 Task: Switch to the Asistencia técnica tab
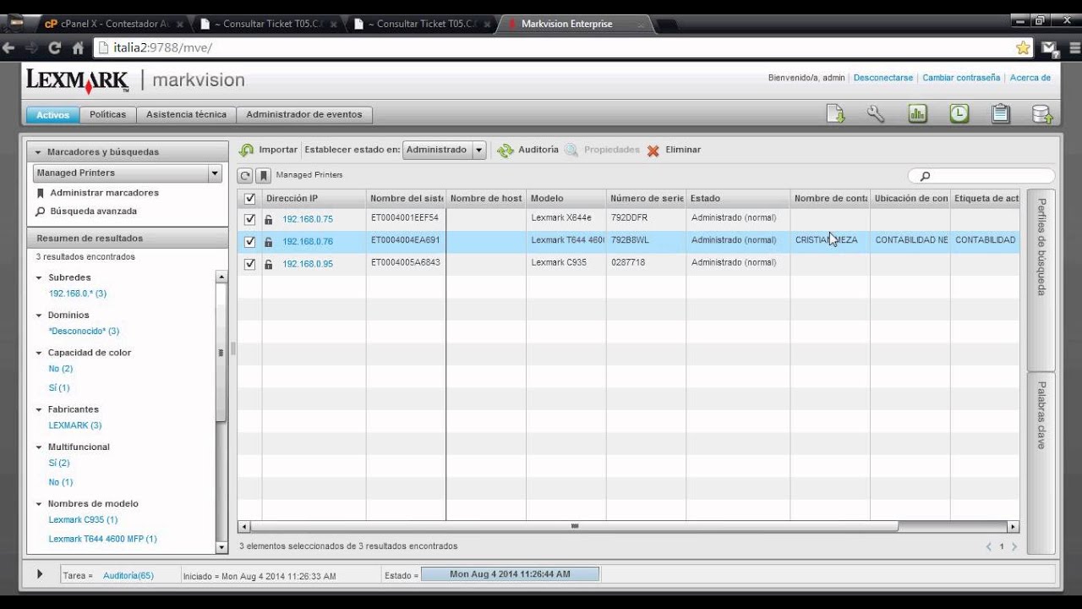click(x=186, y=115)
